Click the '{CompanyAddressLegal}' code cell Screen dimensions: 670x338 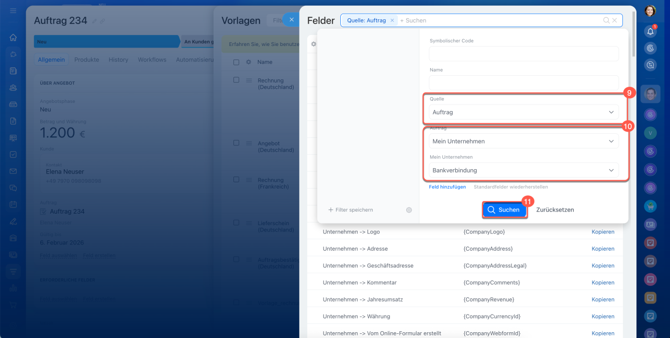[x=495, y=265]
